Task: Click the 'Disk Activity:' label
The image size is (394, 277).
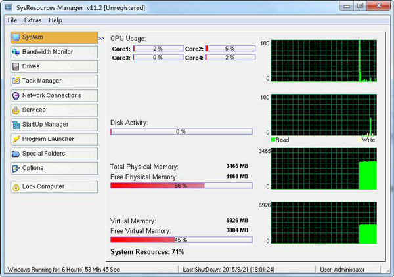Action: coord(129,123)
